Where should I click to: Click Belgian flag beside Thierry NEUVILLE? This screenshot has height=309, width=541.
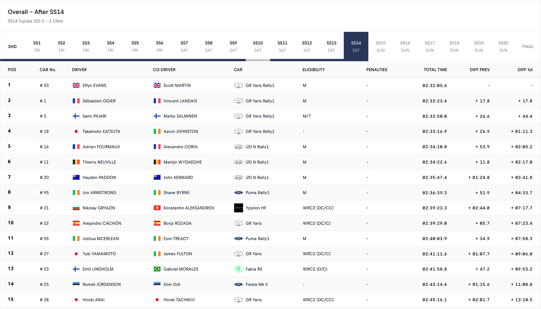click(x=76, y=162)
